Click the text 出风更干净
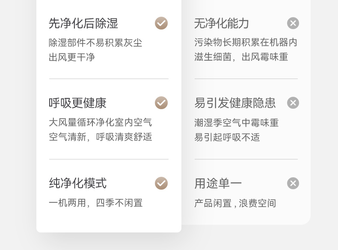The image size is (338, 250). point(72,57)
